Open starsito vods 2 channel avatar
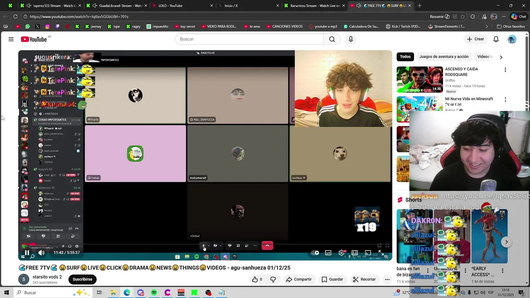The height and width of the screenshot is (298, 530). point(24,279)
